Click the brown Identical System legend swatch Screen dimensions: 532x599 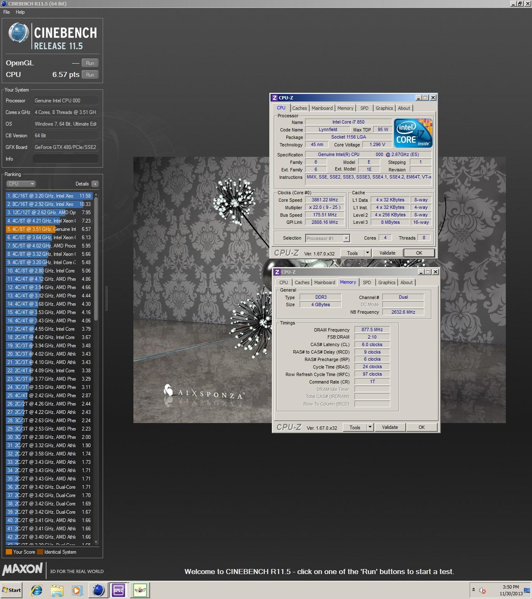click(x=40, y=552)
